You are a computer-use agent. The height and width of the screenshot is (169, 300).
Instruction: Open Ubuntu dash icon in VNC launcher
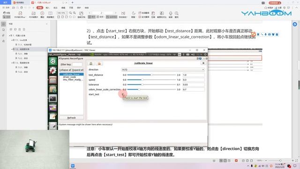tap(53, 61)
